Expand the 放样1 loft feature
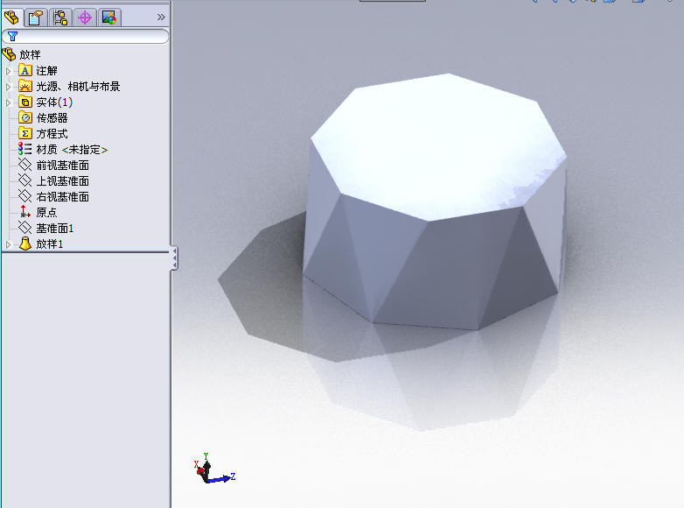684x508 pixels. tap(8, 244)
